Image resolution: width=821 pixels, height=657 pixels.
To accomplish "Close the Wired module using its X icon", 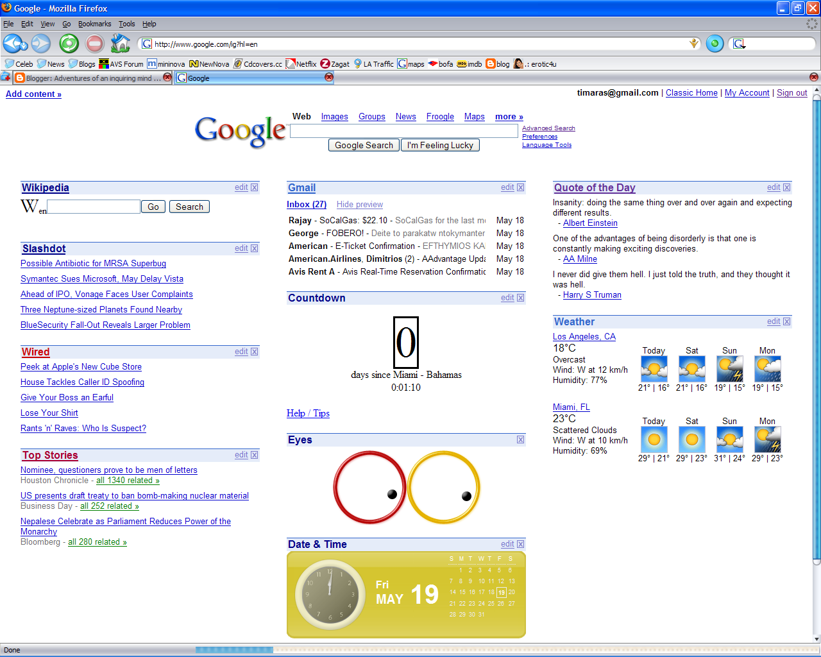I will point(255,352).
